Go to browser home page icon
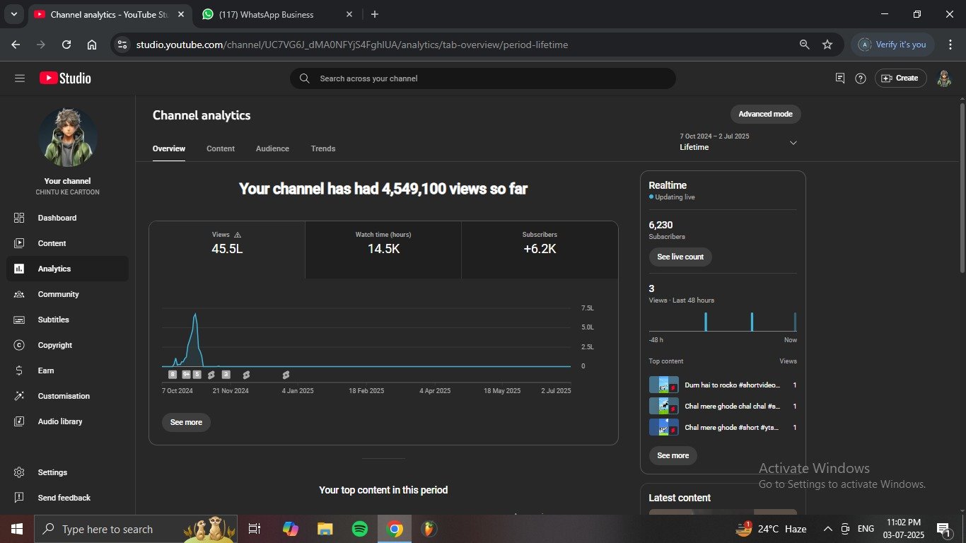The width and height of the screenshot is (966, 543). (x=92, y=45)
